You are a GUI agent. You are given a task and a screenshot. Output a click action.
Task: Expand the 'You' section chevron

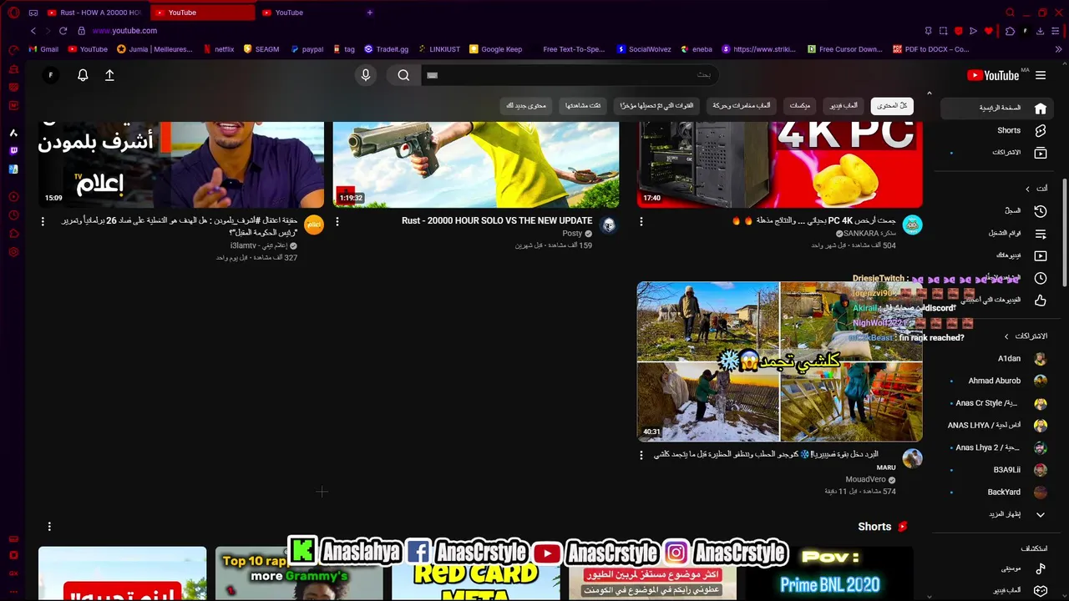1028,189
